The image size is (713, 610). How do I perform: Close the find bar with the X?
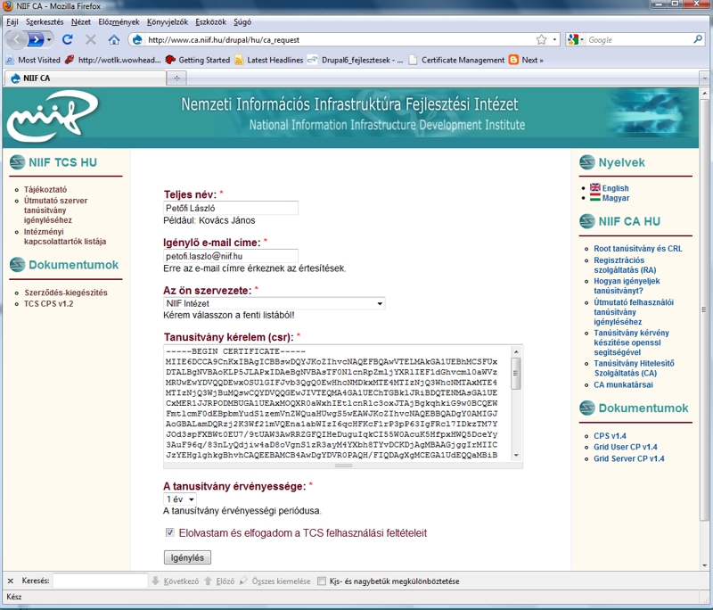click(x=10, y=581)
